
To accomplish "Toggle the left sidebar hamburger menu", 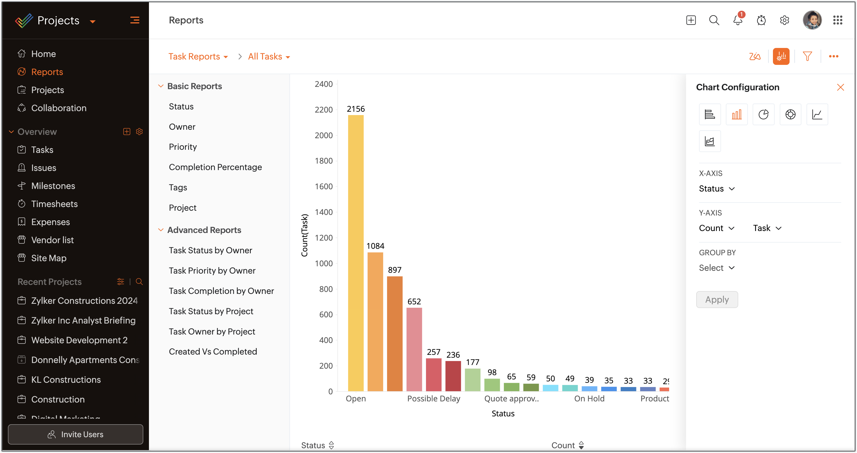I will (x=134, y=20).
